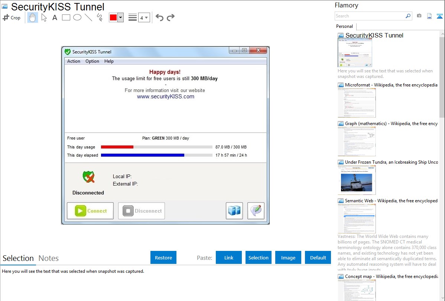This screenshot has height=301, width=445.
Task: Click the 'Plan: GREEN 300 MB / day' text
Action: 165,138
